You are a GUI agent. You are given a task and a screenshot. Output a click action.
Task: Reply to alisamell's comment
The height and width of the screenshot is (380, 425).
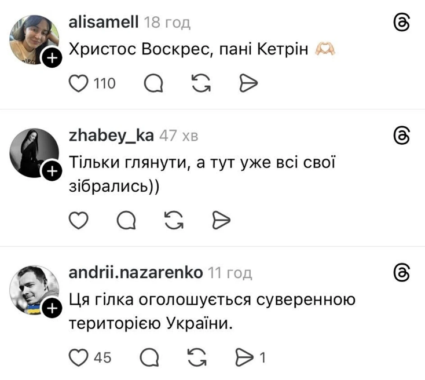[153, 85]
